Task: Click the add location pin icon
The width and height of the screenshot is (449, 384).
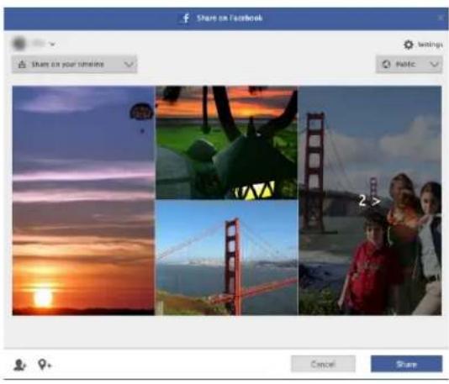Action: (x=45, y=365)
